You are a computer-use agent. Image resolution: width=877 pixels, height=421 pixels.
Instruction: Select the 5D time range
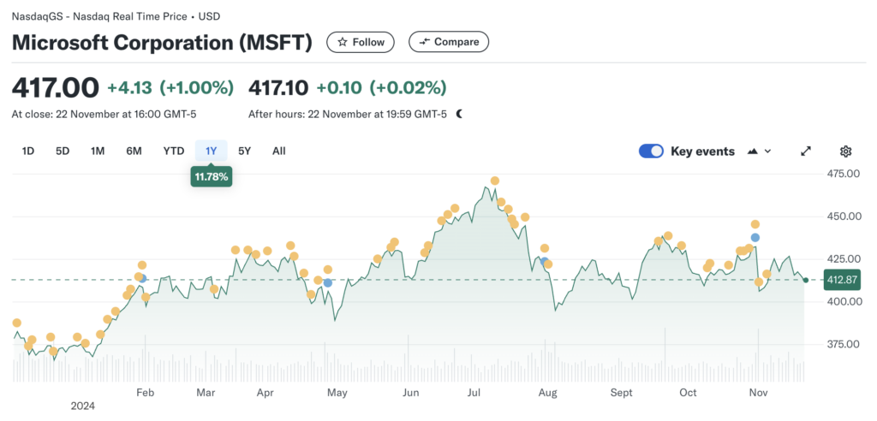point(63,151)
